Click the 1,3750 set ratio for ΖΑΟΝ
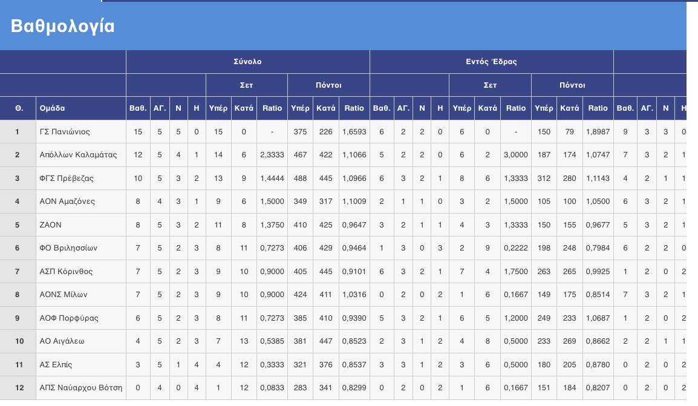Image resolution: width=698 pixels, height=406 pixels. coord(272,225)
